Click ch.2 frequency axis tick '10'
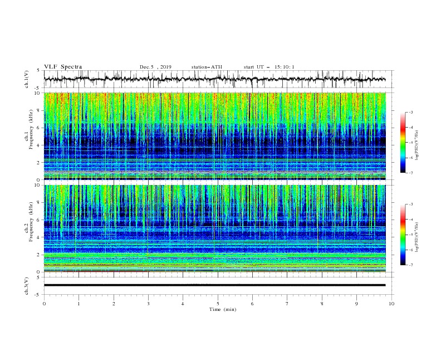Image resolution: width=441 pixels, height=341 pixels. pyautogui.click(x=38, y=185)
